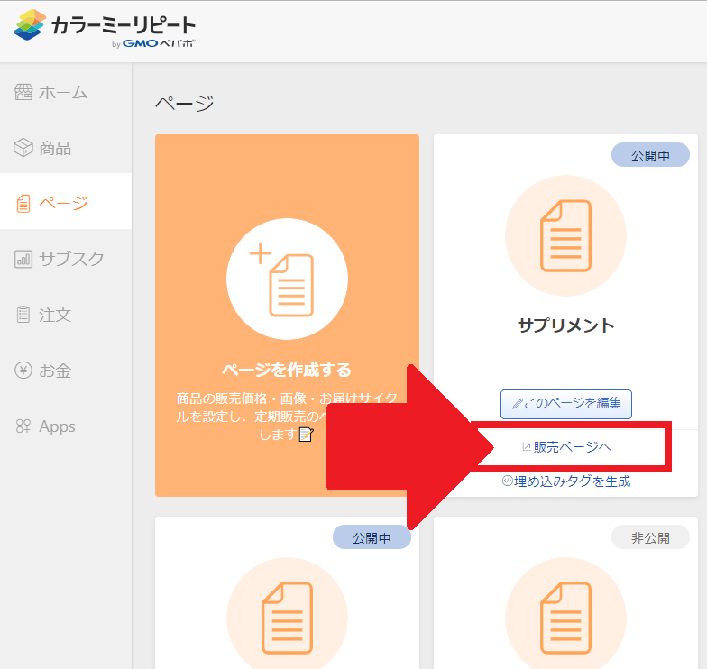The image size is (707, 669).
Task: Open the 販売ページへ link
Action: pos(566,447)
